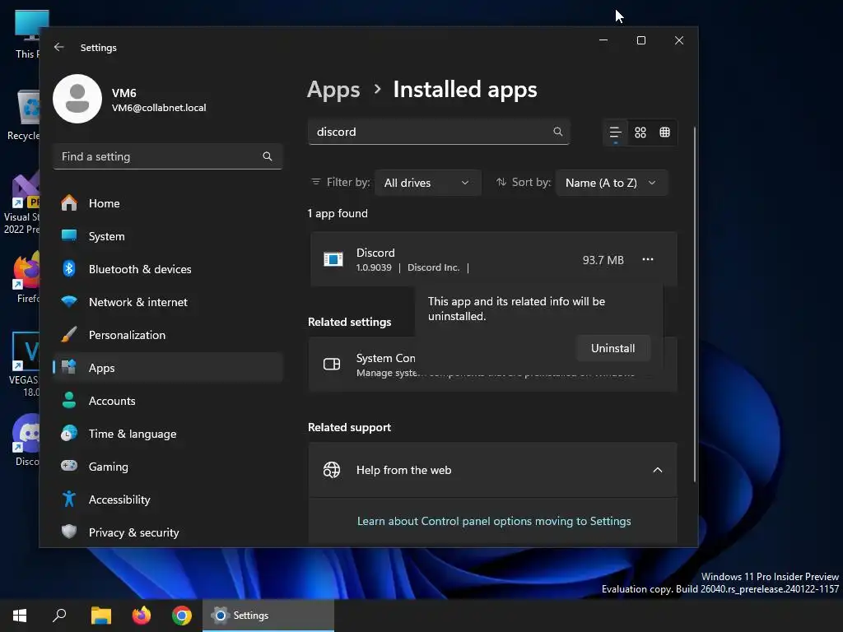843x632 pixels.
Task: Open Accounts settings
Action: click(168, 401)
